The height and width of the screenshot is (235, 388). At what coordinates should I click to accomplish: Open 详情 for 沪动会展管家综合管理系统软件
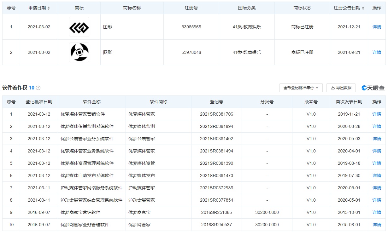coord(377,200)
